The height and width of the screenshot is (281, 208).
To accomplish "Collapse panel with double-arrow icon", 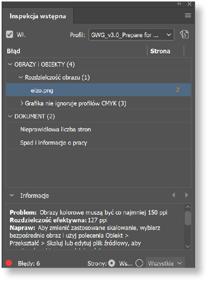I will 179,4.
